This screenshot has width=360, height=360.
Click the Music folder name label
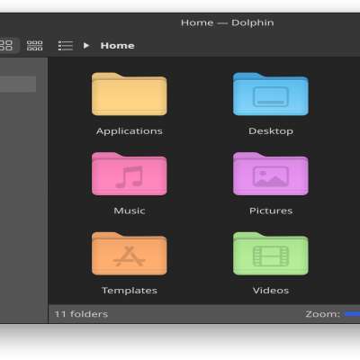130,211
